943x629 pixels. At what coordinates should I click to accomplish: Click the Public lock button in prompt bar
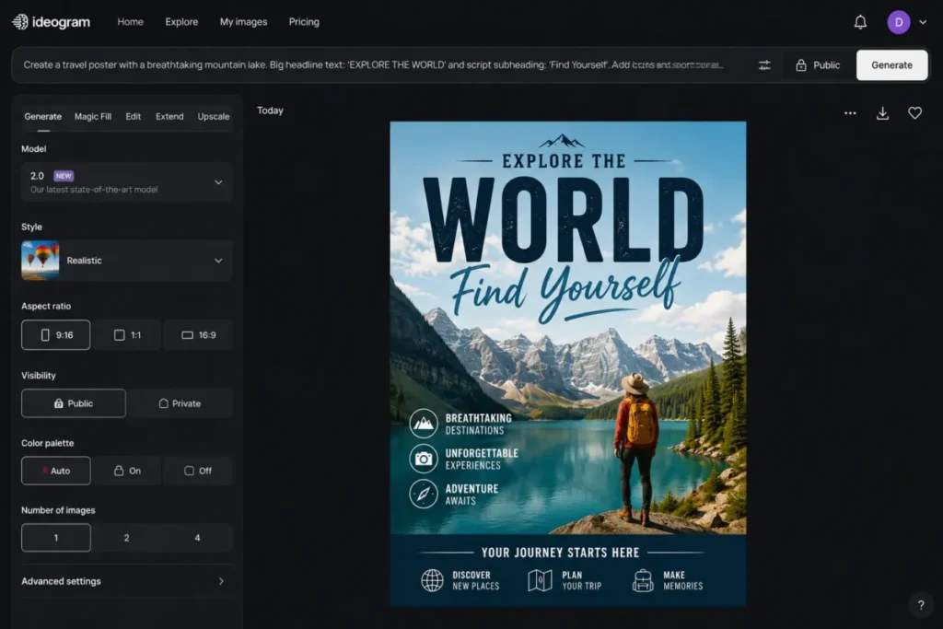pos(818,65)
